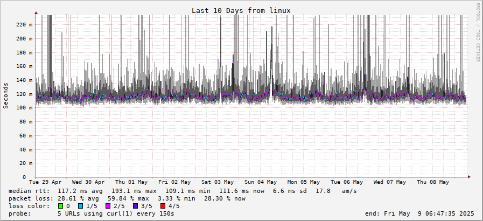Click the 'packet loss:' row label
This screenshot has height=221, width=483.
[31, 198]
